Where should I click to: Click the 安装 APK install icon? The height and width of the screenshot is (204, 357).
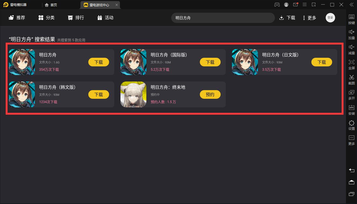click(351, 110)
